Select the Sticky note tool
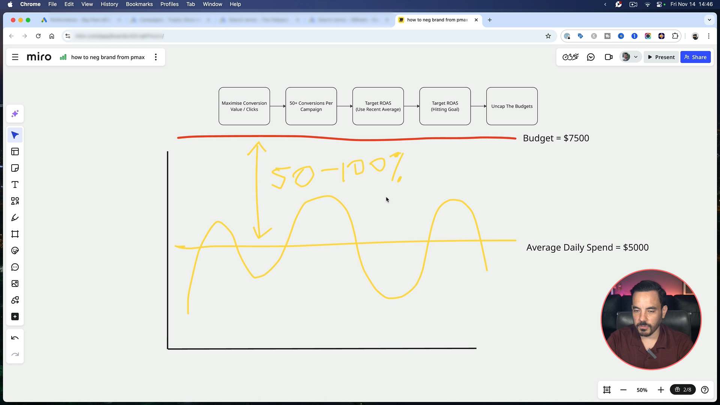 tap(15, 168)
